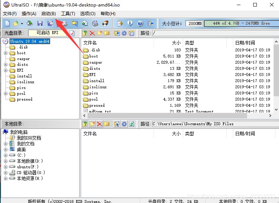This screenshot has width=279, height=203.
Task: Click the refresh icon in local pane
Action: pyautogui.click(x=132, y=124)
